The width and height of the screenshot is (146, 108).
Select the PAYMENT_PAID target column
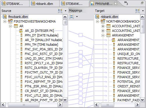pos(128,100)
